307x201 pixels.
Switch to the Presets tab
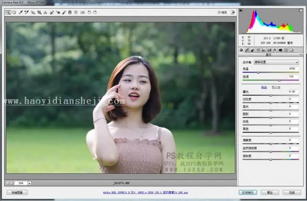286,50
